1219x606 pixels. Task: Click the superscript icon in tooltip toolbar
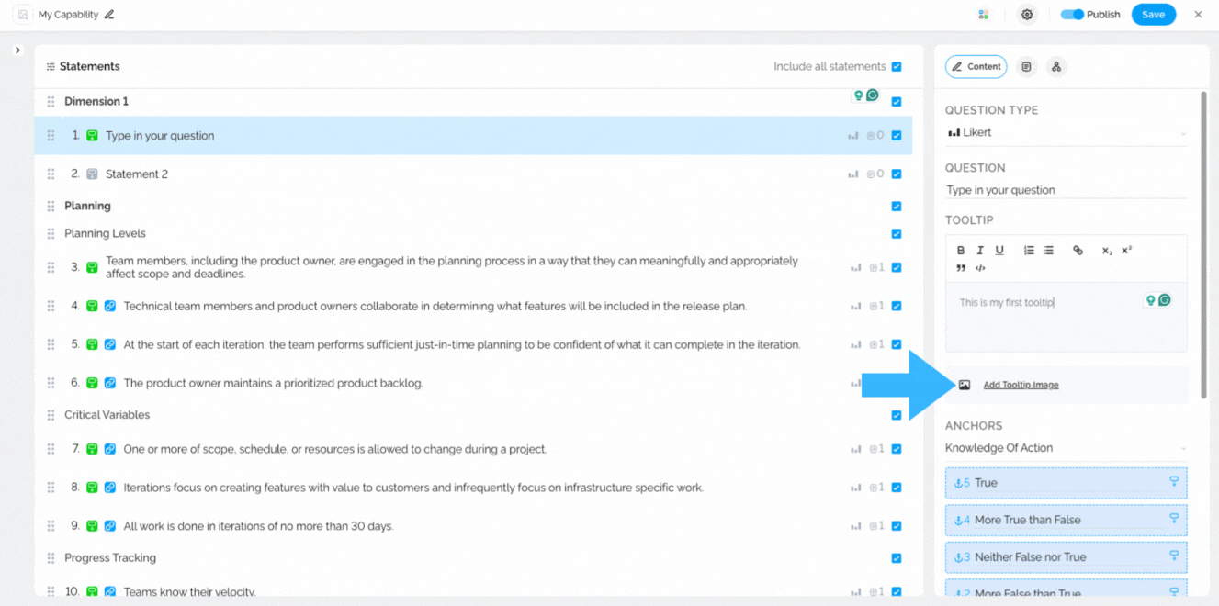[1127, 251]
